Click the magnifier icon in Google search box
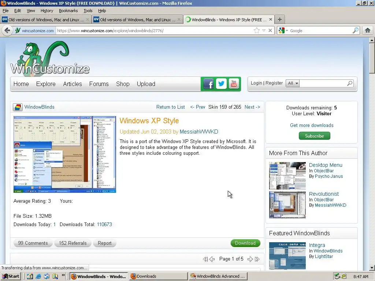The width and height of the screenshot is (375, 281). (x=356, y=30)
